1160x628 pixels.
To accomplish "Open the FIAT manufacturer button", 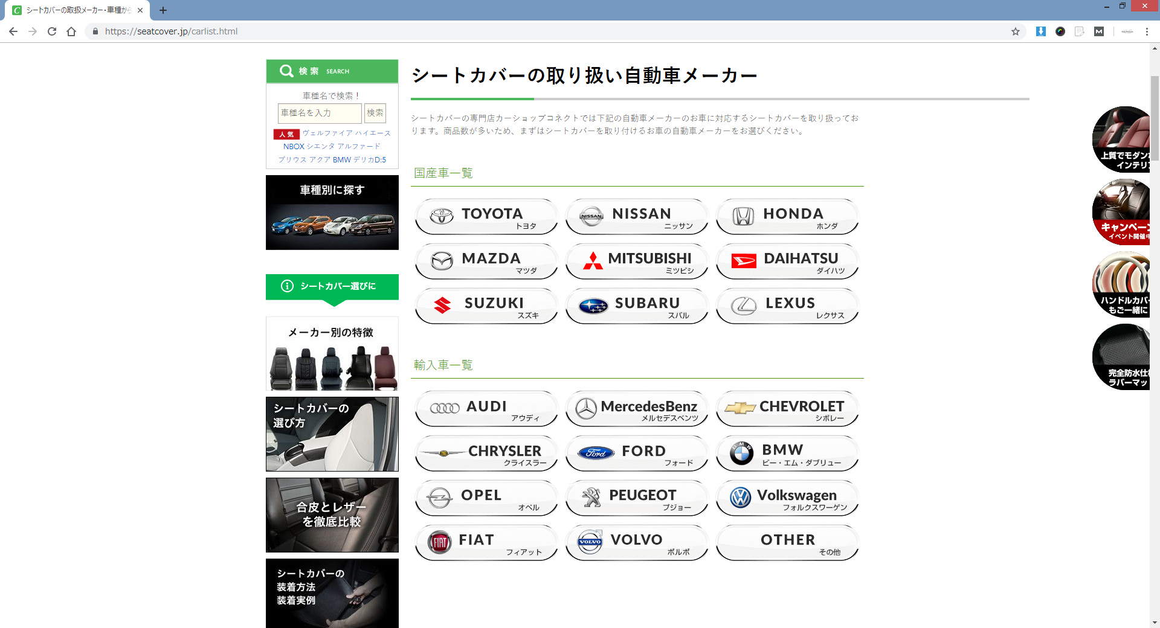I will [486, 543].
